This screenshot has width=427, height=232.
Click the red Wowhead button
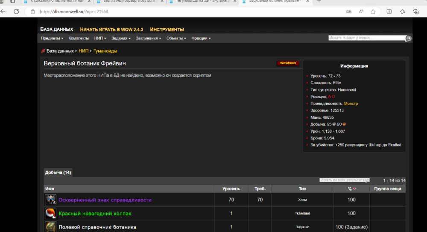287,63
